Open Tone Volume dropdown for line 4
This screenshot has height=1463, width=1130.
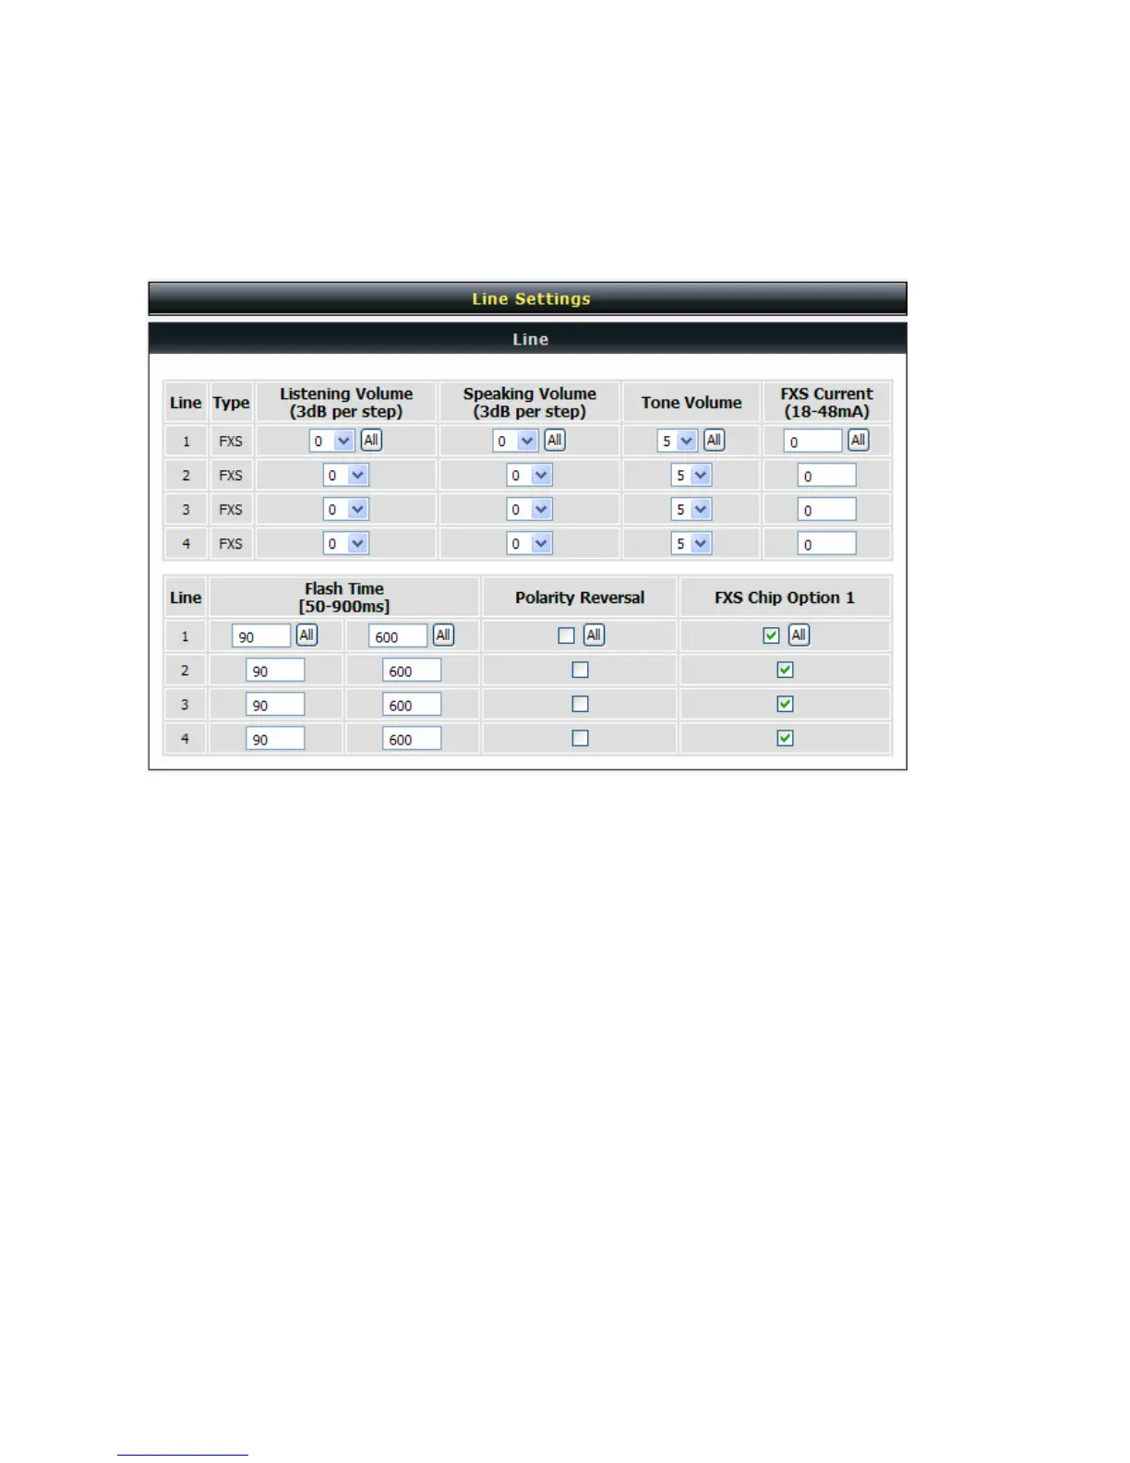click(x=691, y=544)
